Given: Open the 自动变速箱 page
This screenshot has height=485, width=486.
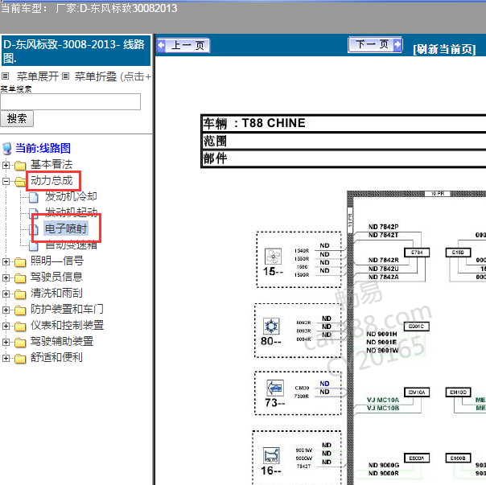Looking at the screenshot, I should (71, 245).
